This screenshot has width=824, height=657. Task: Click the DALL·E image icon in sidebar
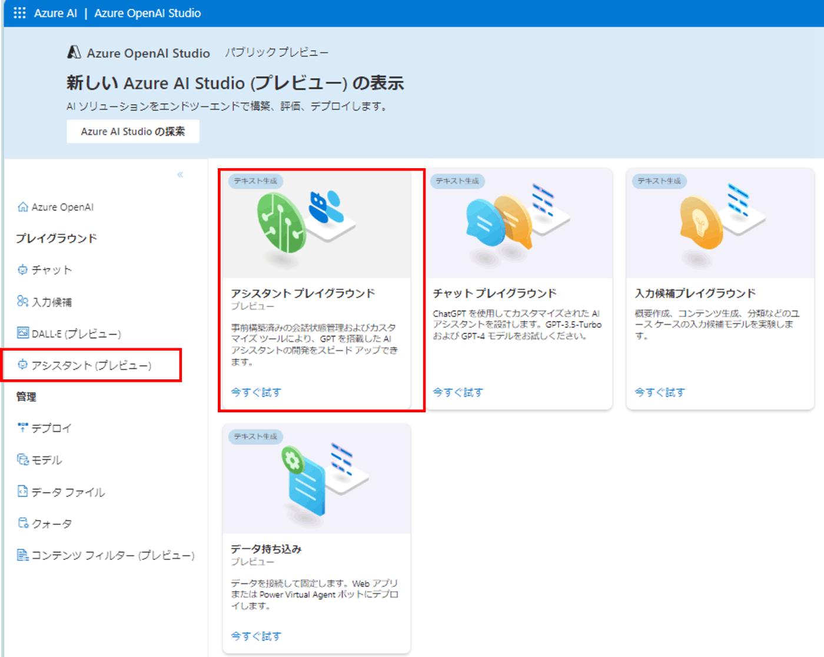(23, 333)
